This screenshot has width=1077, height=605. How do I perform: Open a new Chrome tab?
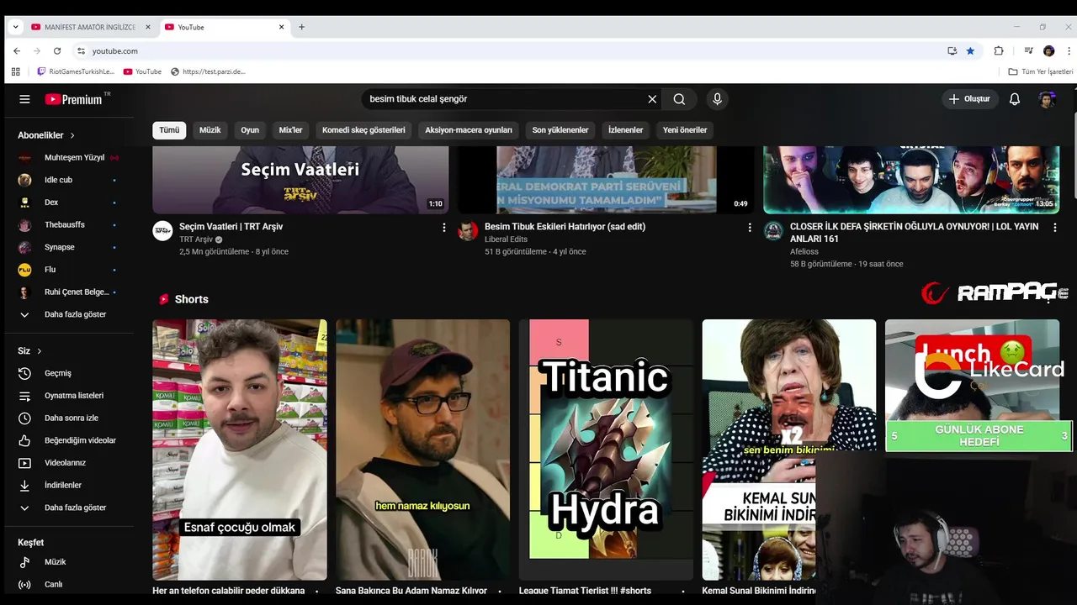pos(301,27)
